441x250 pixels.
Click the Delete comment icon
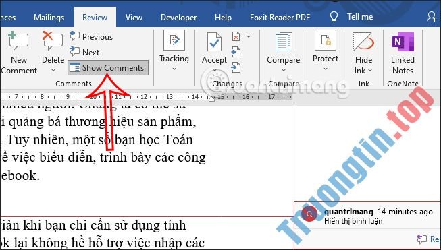coord(53,41)
